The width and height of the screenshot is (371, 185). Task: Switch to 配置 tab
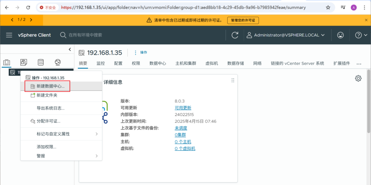tap(118, 63)
